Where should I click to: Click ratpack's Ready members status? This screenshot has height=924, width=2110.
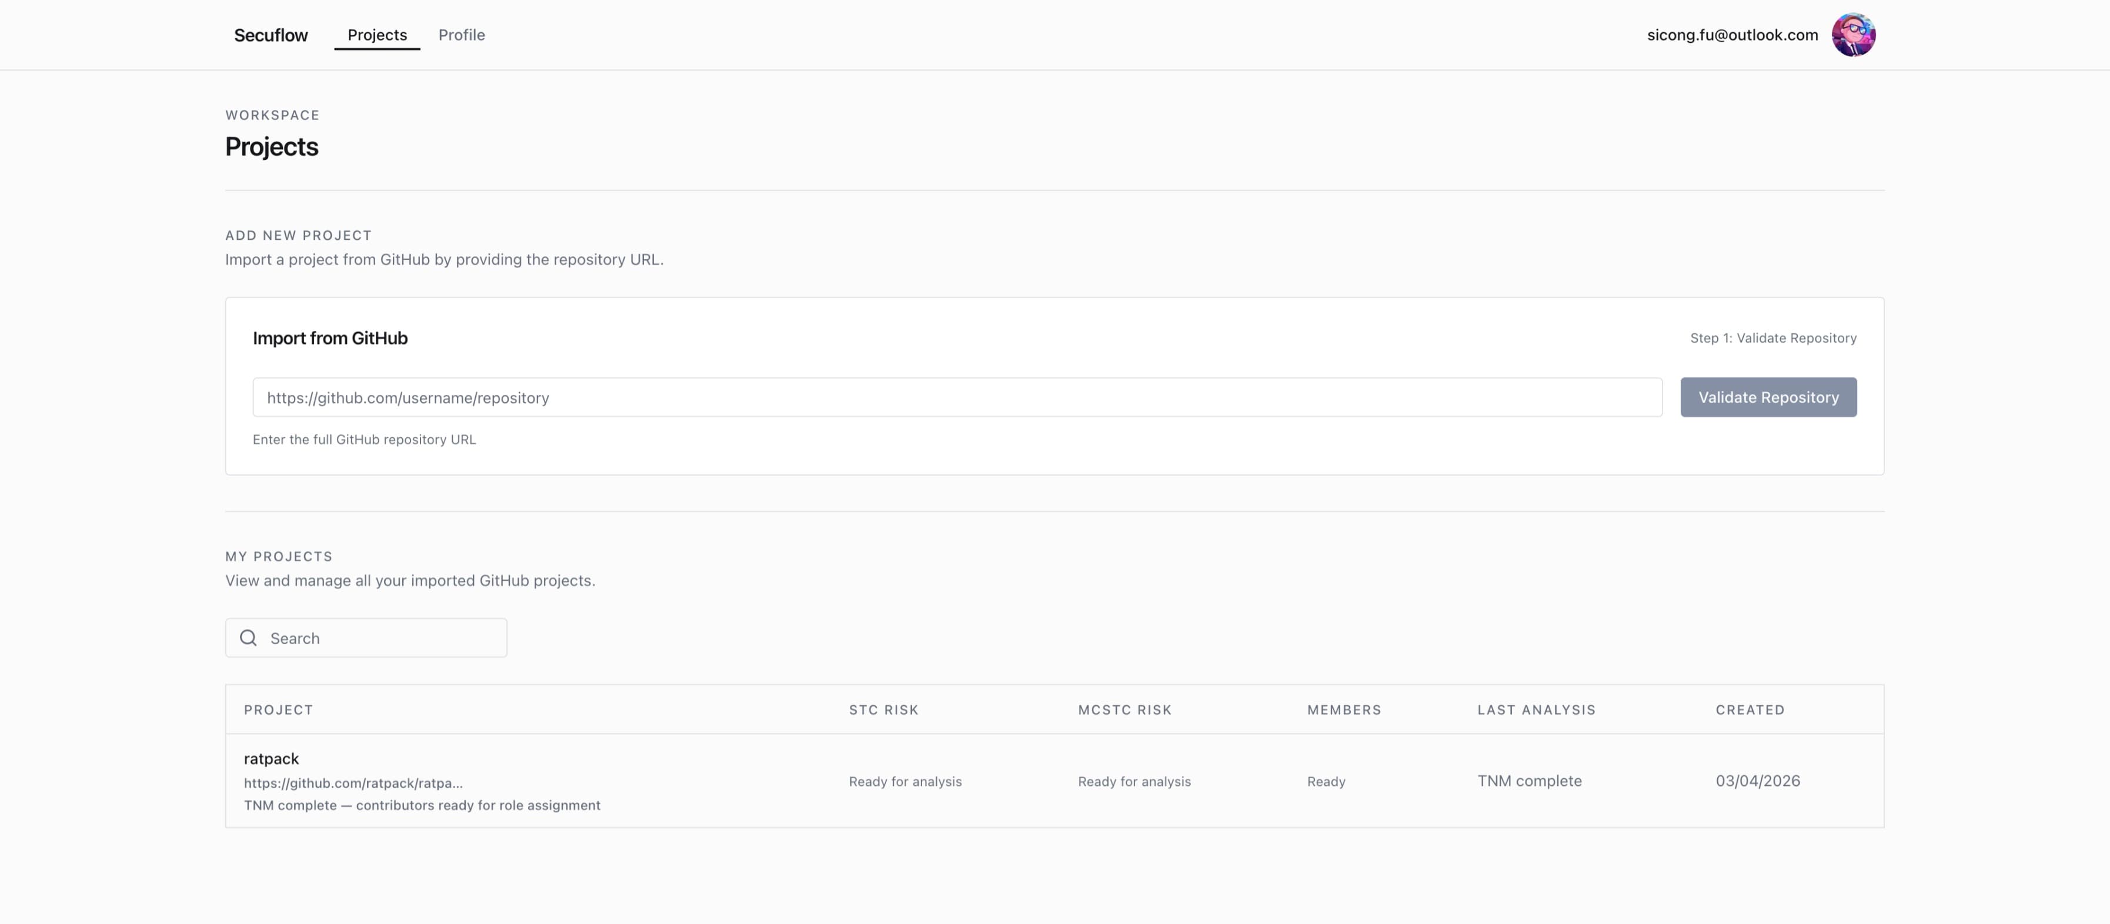1326,782
